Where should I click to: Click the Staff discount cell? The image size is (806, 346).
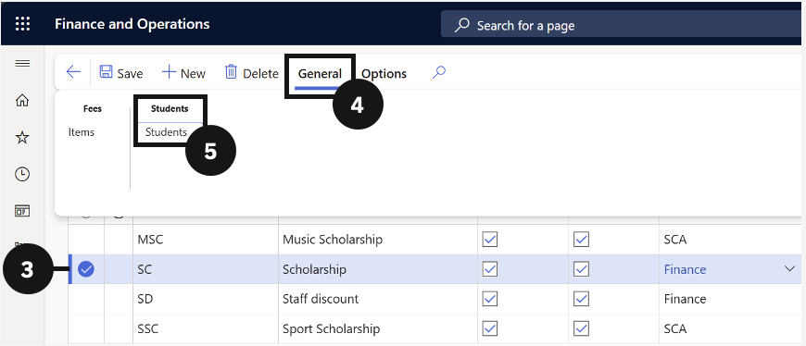378,299
